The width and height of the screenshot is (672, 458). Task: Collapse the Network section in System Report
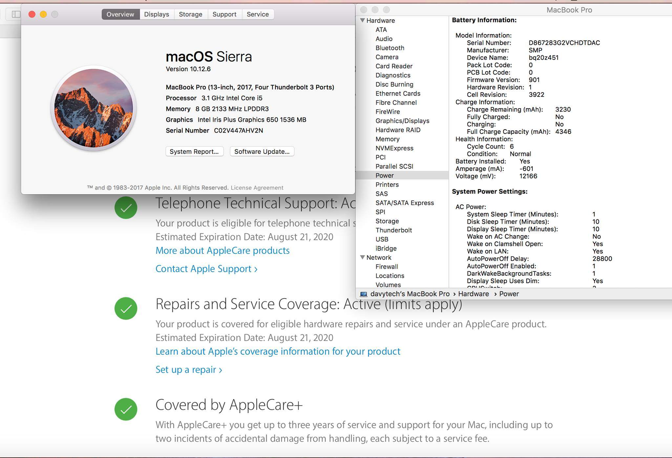coord(363,258)
